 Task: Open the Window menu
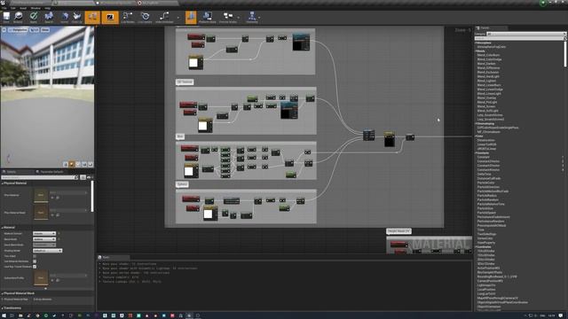coord(35,8)
